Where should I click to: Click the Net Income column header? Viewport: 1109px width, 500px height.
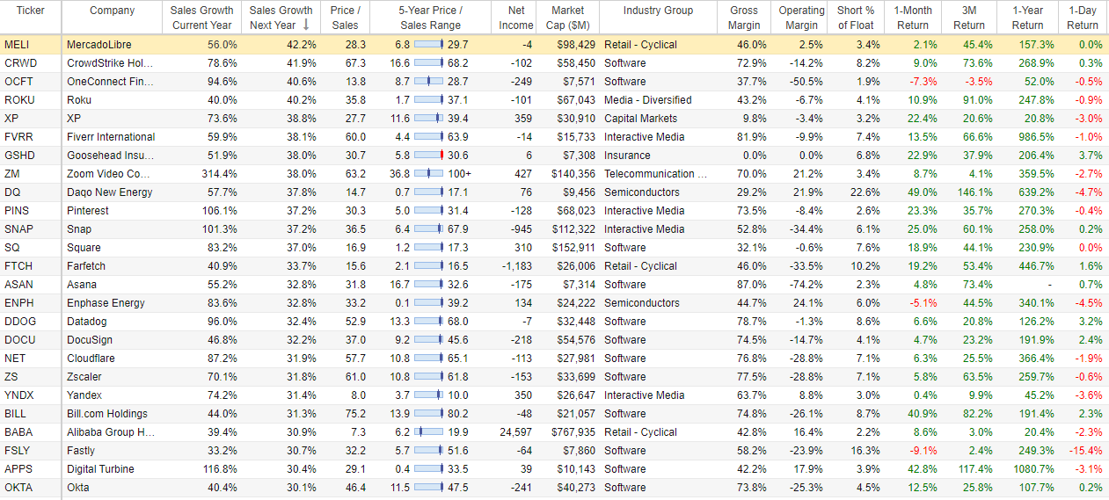coord(516,18)
